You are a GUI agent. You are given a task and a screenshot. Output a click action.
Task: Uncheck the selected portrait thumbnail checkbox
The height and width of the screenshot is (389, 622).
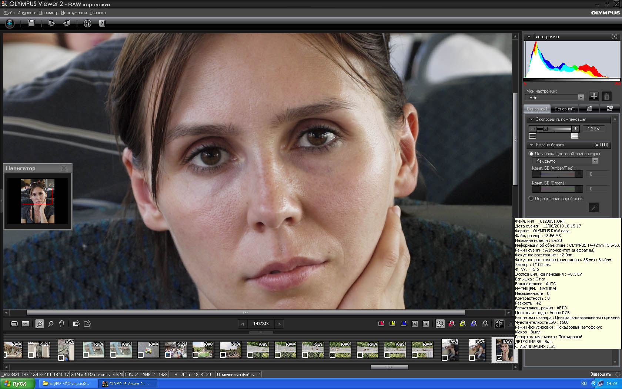(499, 358)
